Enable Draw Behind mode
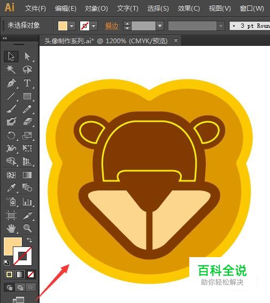The width and height of the screenshot is (270, 303). pos(20,288)
